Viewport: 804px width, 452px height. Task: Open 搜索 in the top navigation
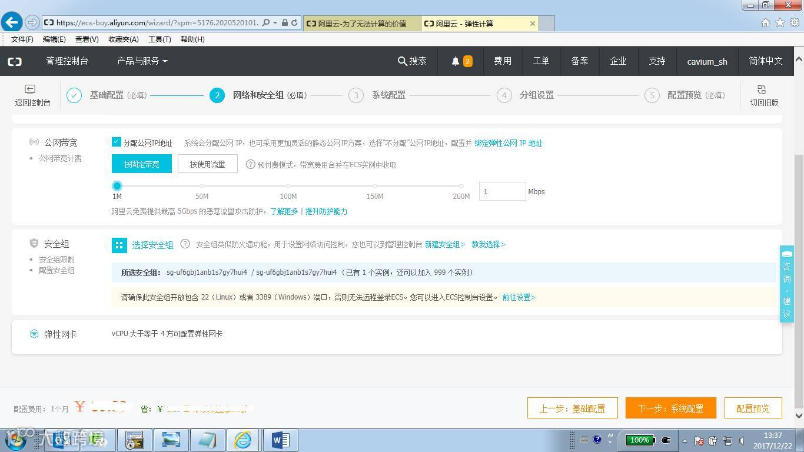click(412, 61)
